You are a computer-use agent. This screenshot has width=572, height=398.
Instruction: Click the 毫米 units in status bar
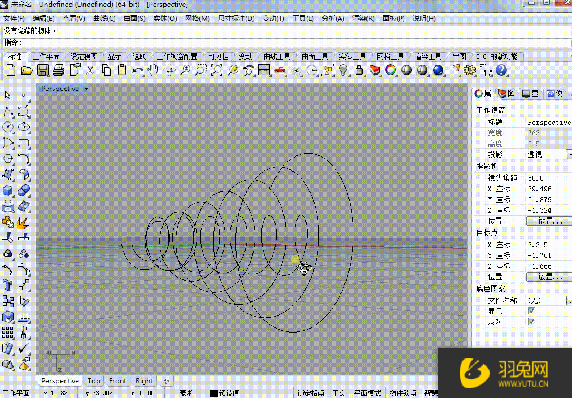pyautogui.click(x=186, y=393)
